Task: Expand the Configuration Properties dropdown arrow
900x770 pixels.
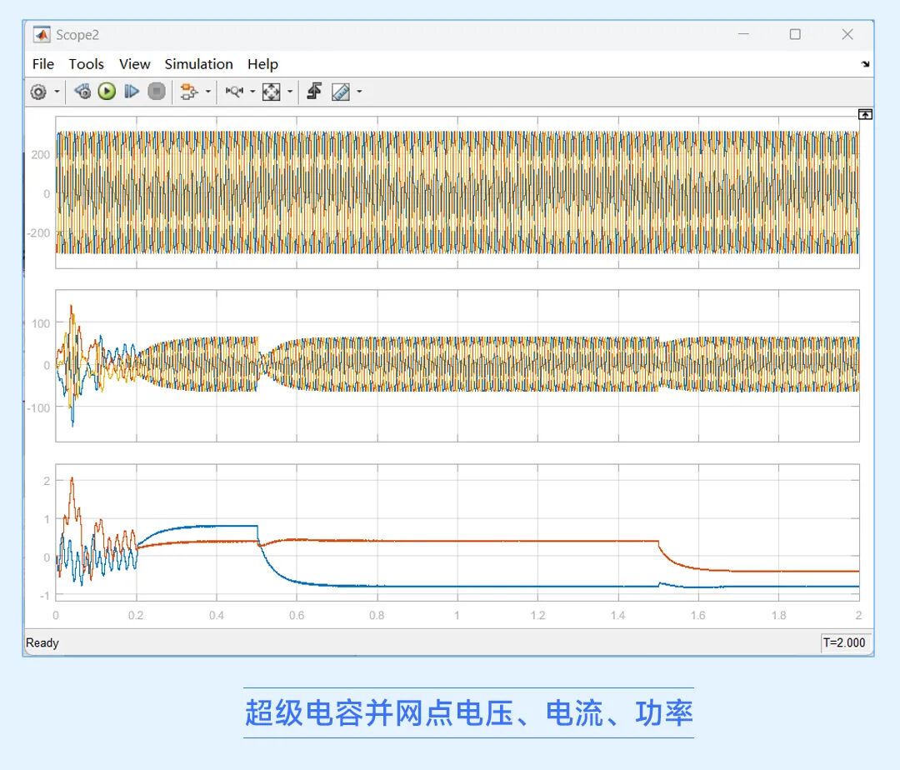Action: [x=57, y=92]
